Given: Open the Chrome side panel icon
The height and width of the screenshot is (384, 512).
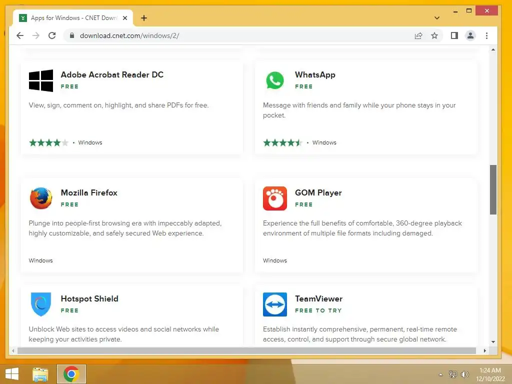Looking at the screenshot, I should [454, 35].
